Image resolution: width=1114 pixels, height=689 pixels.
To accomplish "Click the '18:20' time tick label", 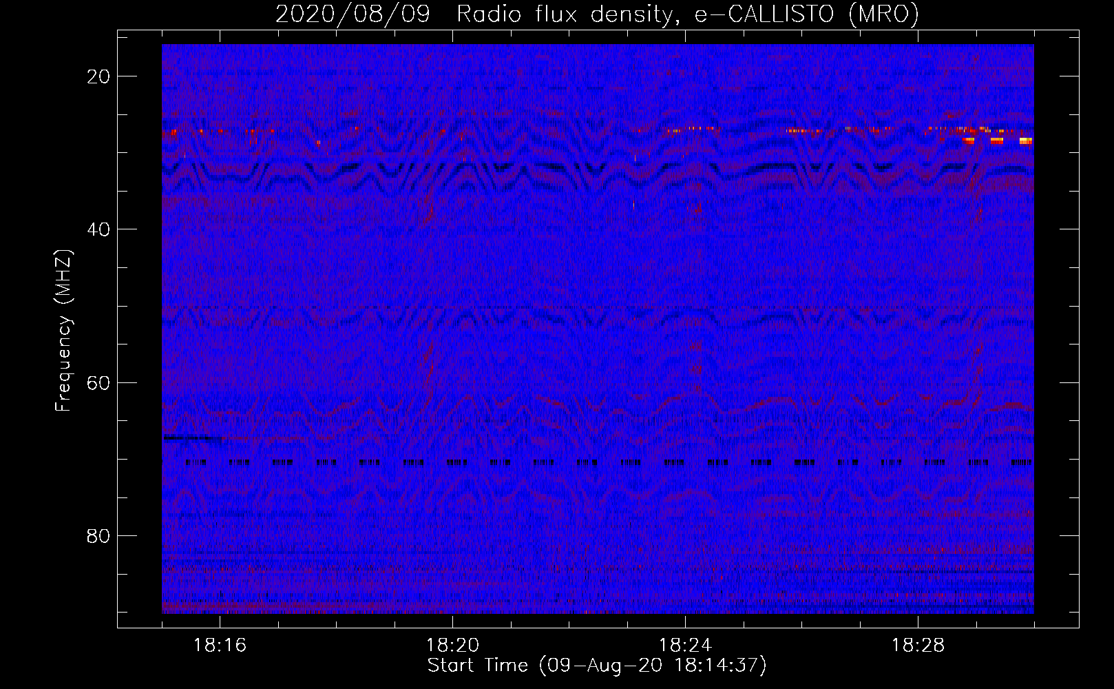I will pyautogui.click(x=452, y=646).
